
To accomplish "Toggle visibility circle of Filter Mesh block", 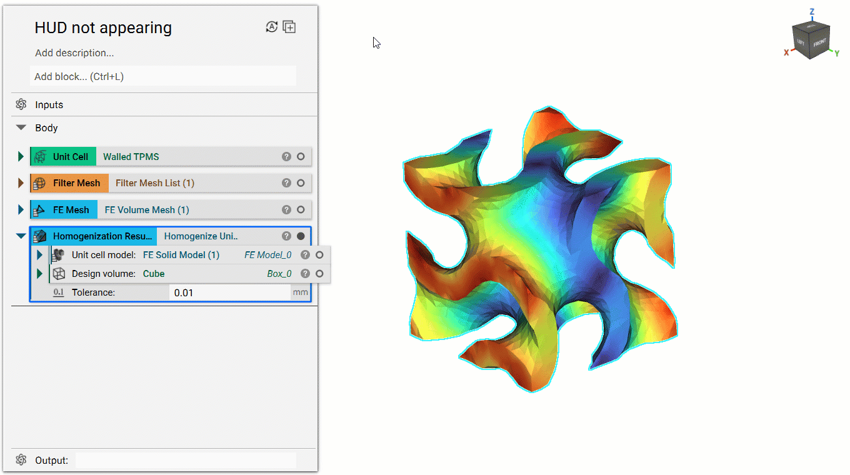I will pos(301,183).
